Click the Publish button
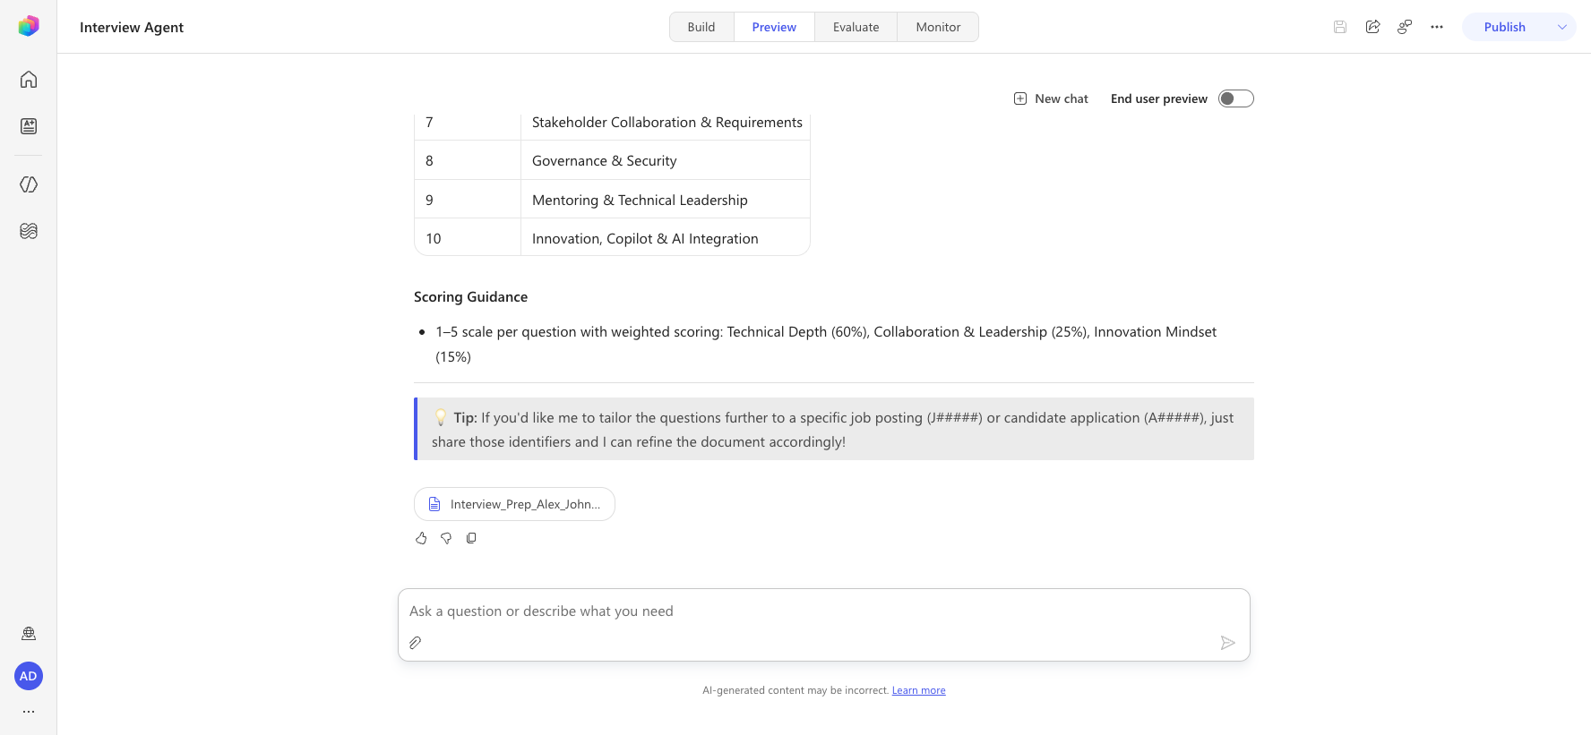1591x735 pixels. [x=1505, y=27]
